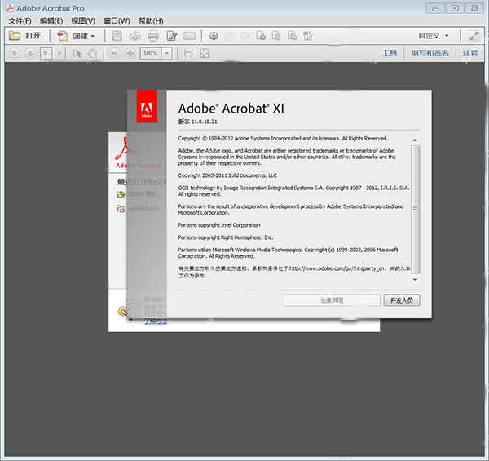489x461 pixels.
Task: Click the zoom in plus icon
Action: pyautogui.click(x=130, y=53)
